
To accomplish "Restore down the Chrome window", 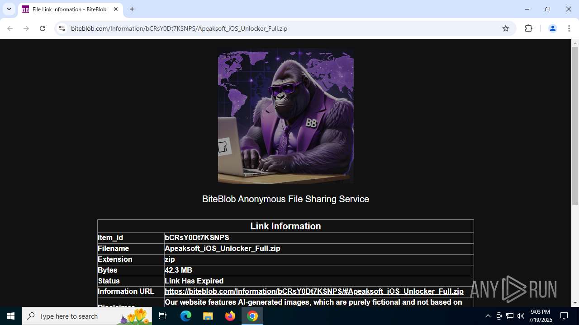I will point(548,9).
